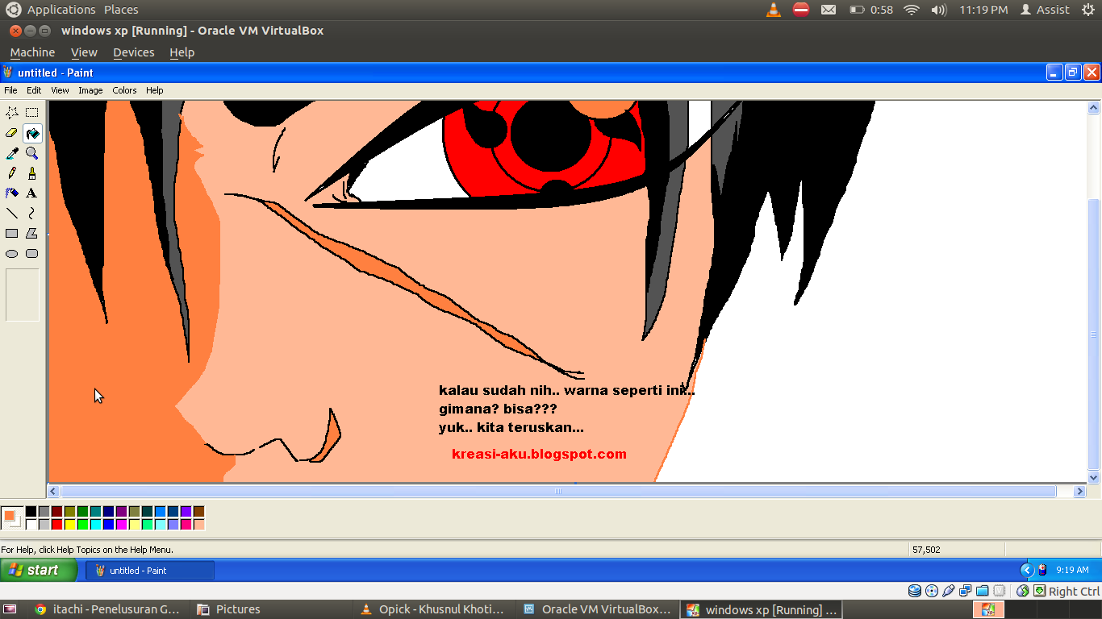The width and height of the screenshot is (1102, 619).
Task: Open the Wi-Fi network indicator
Action: (912, 10)
